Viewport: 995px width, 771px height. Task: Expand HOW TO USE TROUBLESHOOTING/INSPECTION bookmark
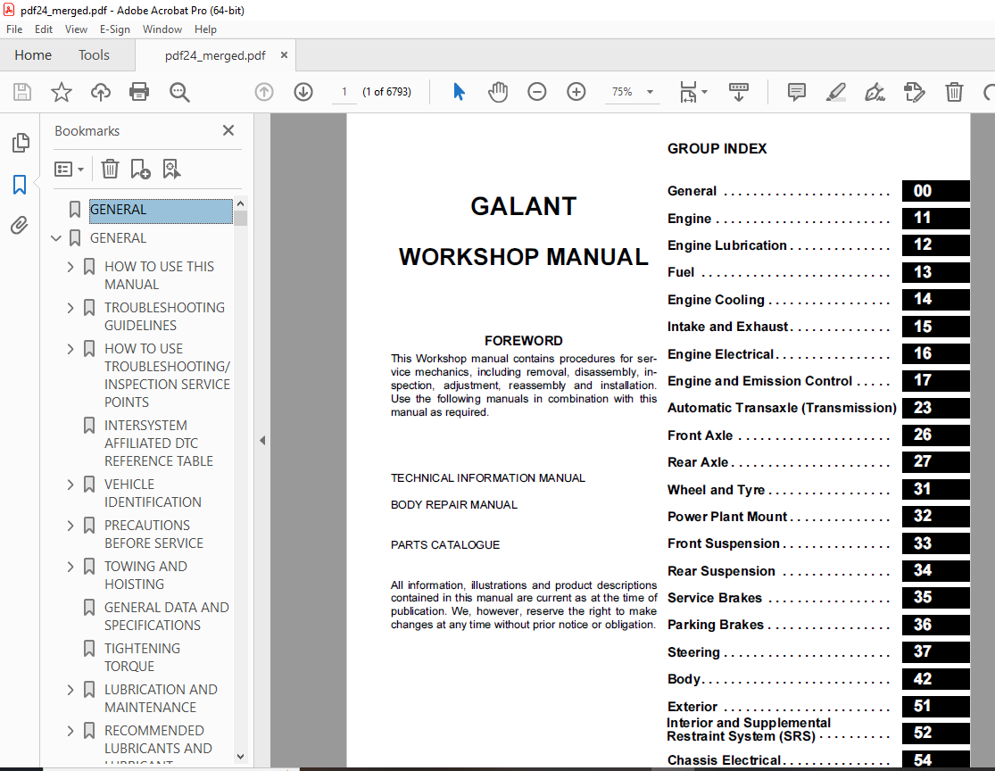point(70,349)
